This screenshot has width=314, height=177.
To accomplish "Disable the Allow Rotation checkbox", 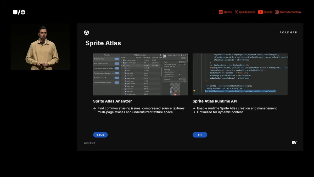I will (x=180, y=72).
